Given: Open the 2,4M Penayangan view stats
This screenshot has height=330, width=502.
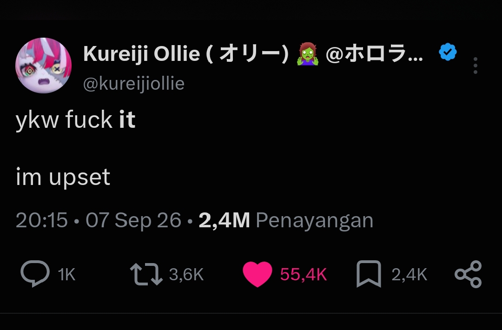Looking at the screenshot, I should (x=286, y=220).
